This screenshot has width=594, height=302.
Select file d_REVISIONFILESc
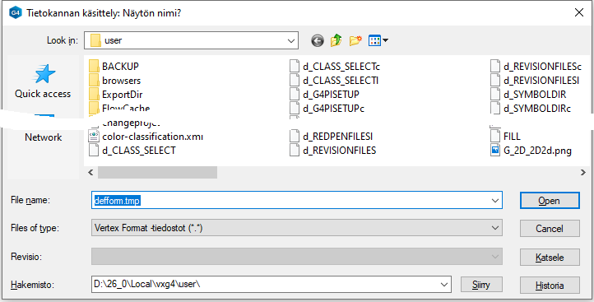pyautogui.click(x=536, y=67)
